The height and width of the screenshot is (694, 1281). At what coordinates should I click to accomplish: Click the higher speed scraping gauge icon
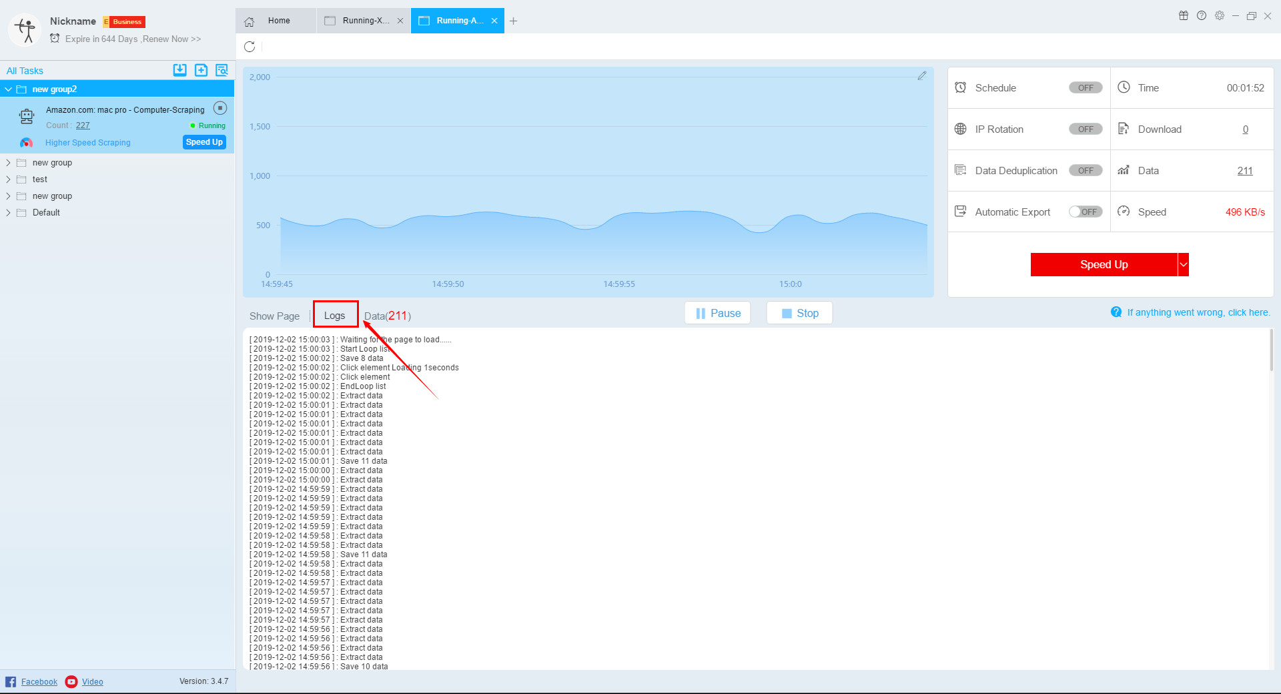(x=27, y=143)
